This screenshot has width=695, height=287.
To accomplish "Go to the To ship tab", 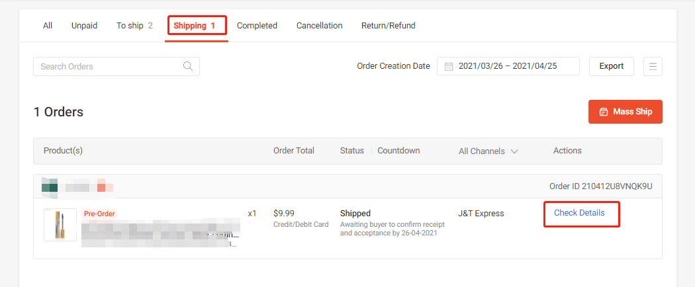I will coord(134,26).
